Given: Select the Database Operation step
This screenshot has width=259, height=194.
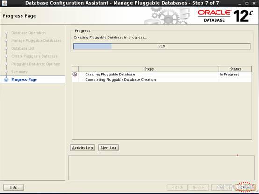Looking at the screenshot, I should [x=29, y=33].
